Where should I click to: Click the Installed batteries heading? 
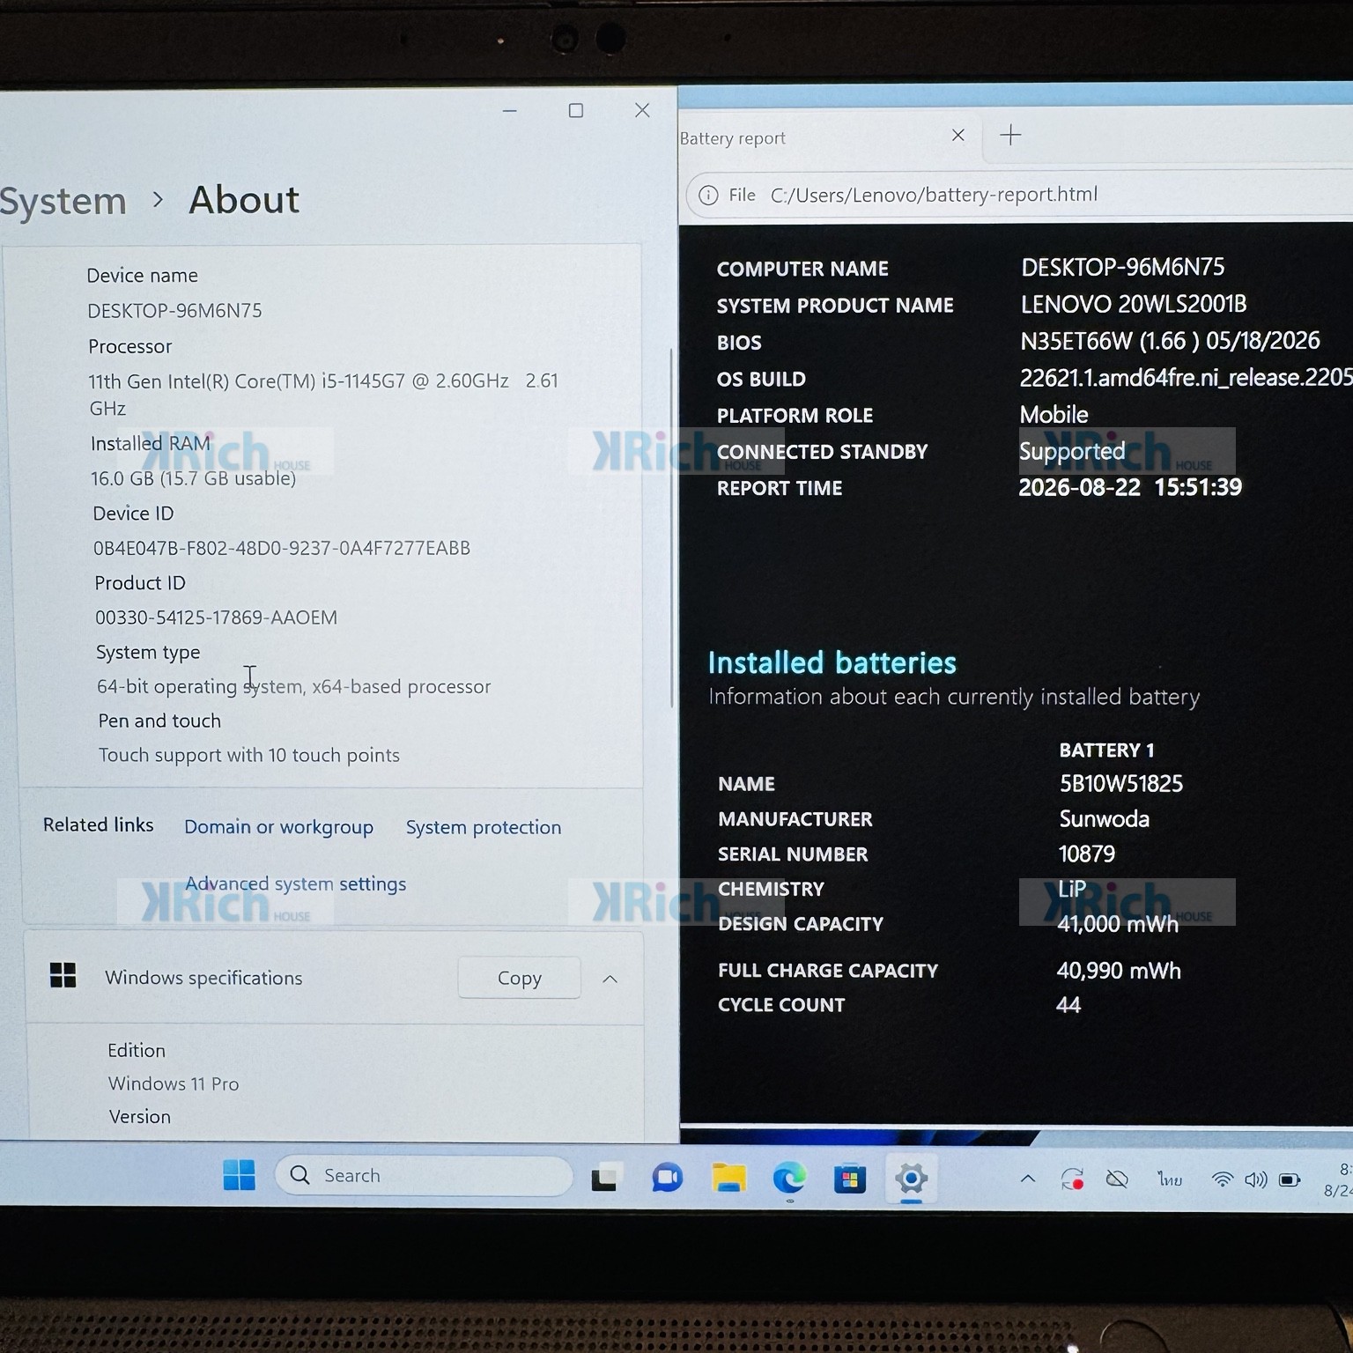coord(832,662)
